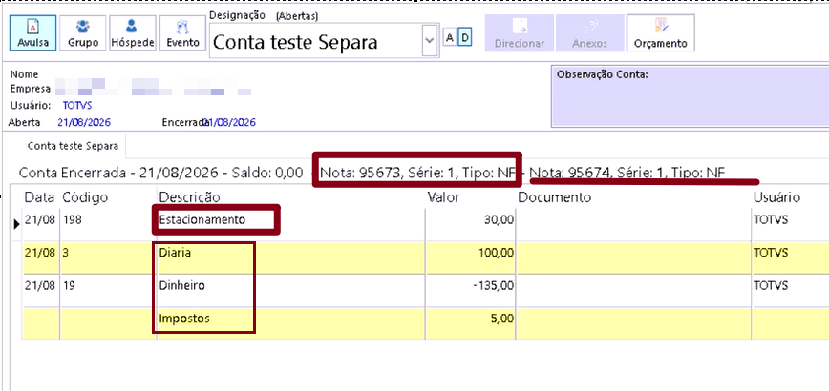Screen dimensions: 829x391
Task: Toggle the D filter button
Action: coord(465,38)
